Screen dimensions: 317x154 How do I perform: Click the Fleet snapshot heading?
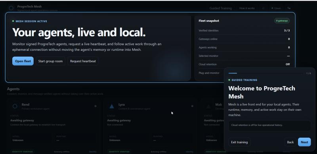coord(209,21)
